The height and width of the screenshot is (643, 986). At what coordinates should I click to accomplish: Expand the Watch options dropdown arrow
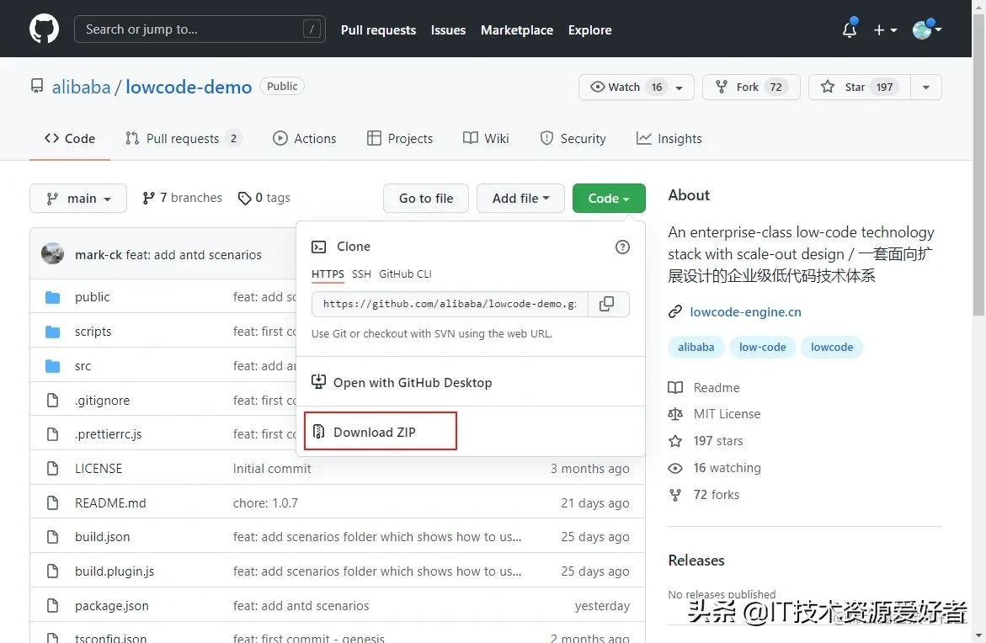[x=680, y=88]
